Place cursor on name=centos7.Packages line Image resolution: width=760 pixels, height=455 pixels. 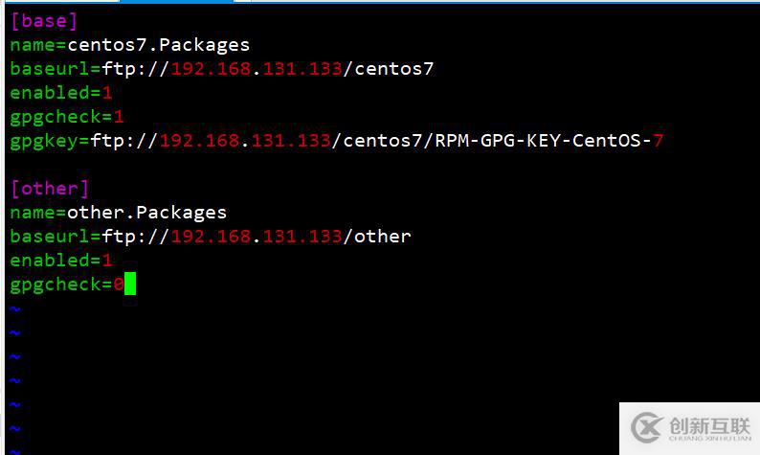tap(130, 45)
